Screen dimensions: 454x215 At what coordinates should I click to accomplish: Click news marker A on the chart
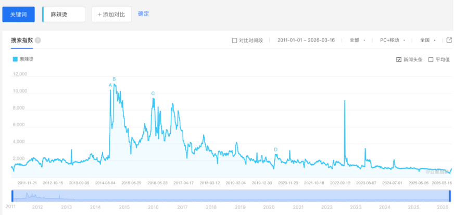(110, 85)
